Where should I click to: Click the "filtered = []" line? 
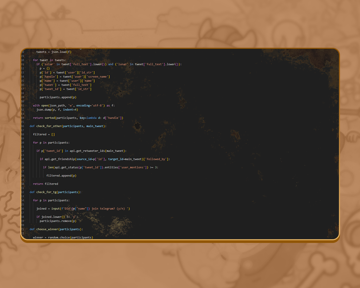point(44,134)
